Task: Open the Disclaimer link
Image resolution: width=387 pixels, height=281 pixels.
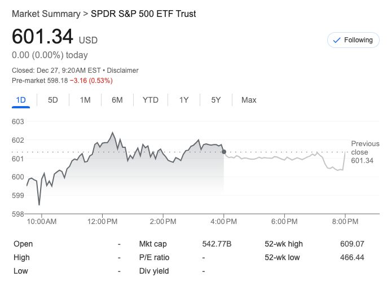Action: (x=122, y=71)
